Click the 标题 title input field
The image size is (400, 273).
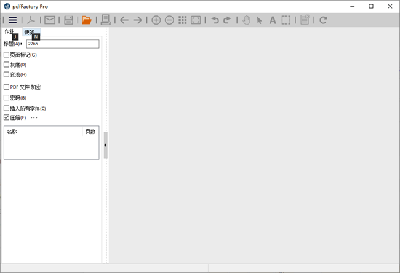click(62, 44)
